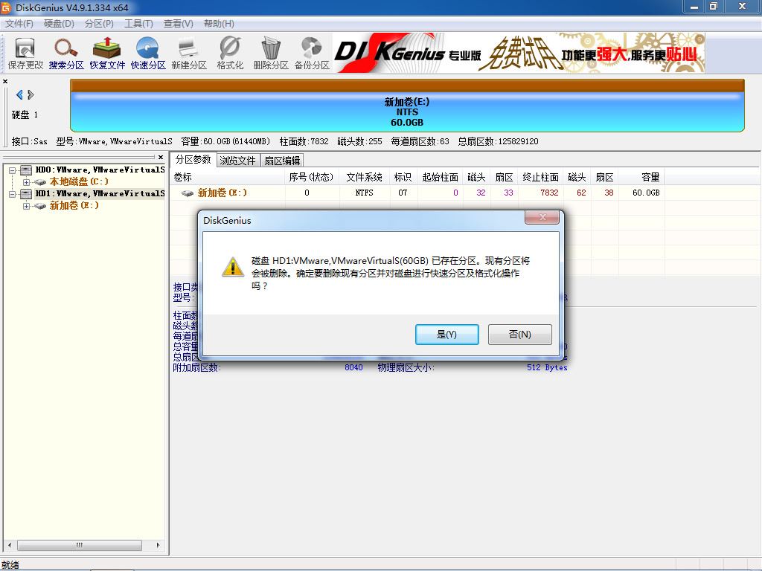Switch to Partition Parameters (分区参数) tab

point(193,159)
